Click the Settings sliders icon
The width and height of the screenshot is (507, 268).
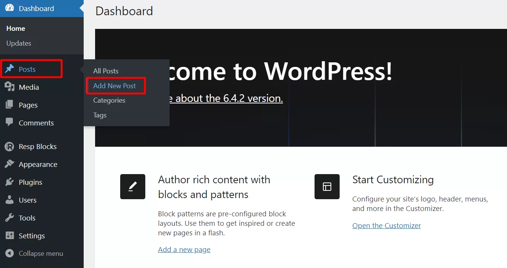click(x=9, y=236)
